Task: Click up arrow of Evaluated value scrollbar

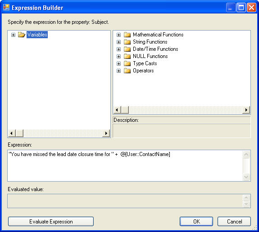Action: tap(246, 198)
